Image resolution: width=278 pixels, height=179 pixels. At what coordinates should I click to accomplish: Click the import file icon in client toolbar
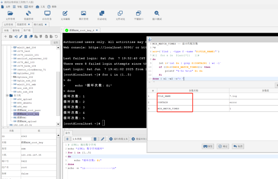(x=46, y=36)
